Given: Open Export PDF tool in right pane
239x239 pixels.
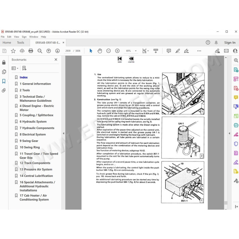Looking at the screenshot, I should coord(236,70).
